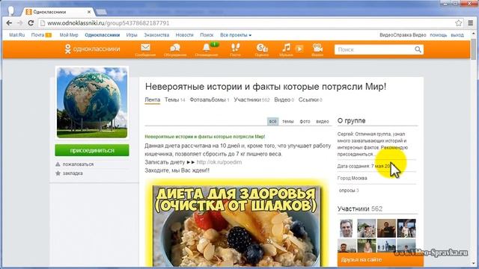Viewport: 479px width, 269px height.
Task: Click the Участники 562 sidebar heading
Action: (x=360, y=209)
